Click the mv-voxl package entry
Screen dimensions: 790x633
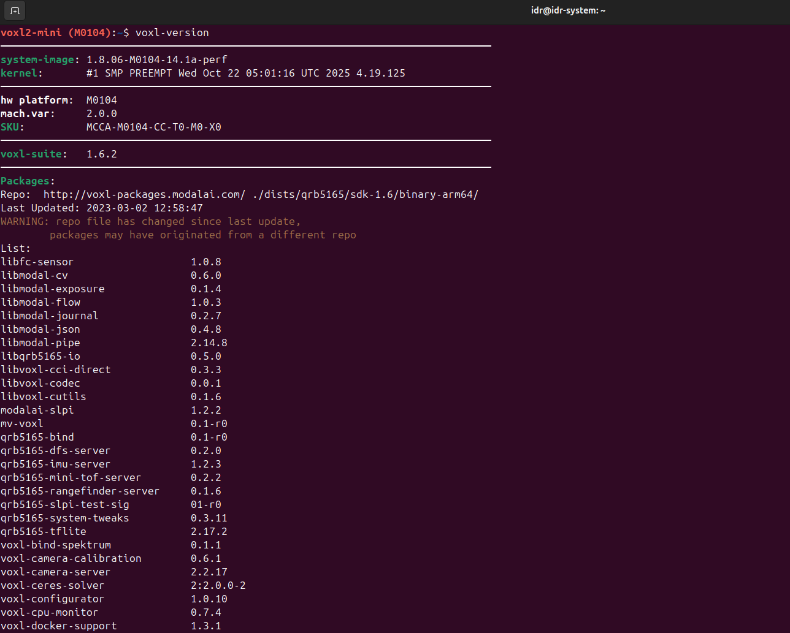(21, 423)
